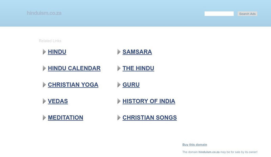The width and height of the screenshot is (271, 157).
Task: Click the arrow icon beside HISTORY OF INDIA
Action: 119,101
